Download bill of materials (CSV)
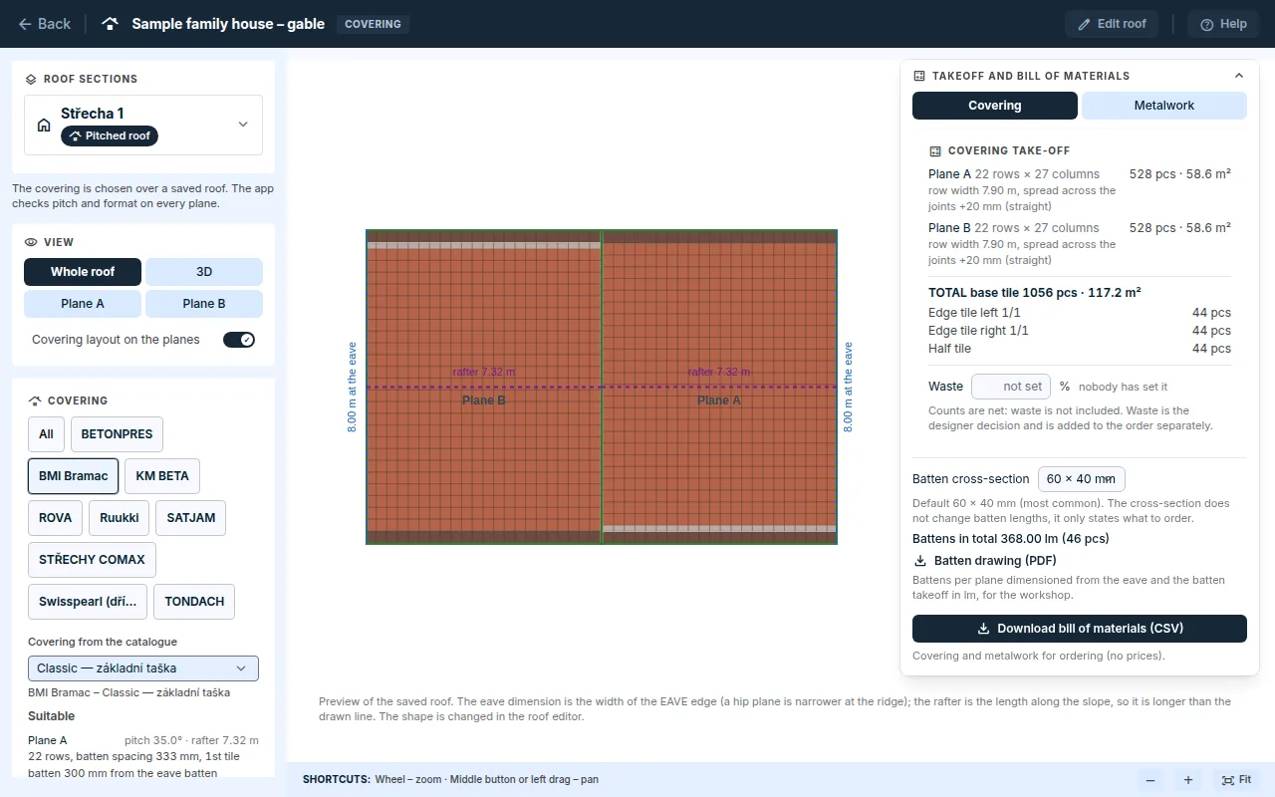 click(1080, 629)
